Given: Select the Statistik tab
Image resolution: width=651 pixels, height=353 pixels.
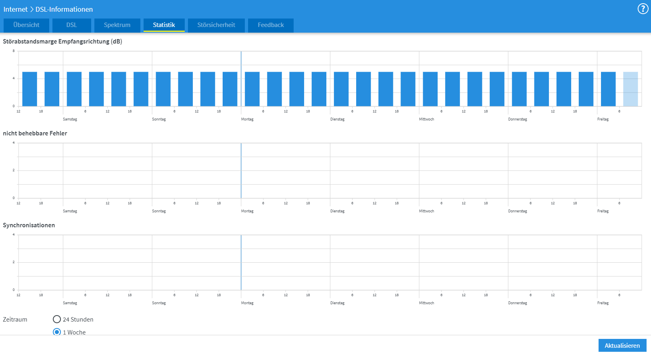Looking at the screenshot, I should (164, 25).
